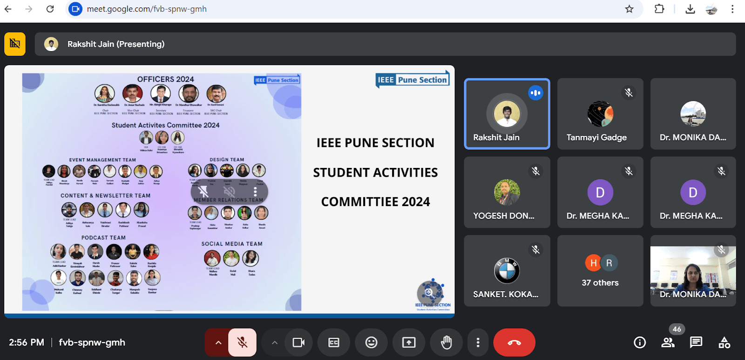
Task: Mute presentation audio from the overlay
Action: coord(230,192)
